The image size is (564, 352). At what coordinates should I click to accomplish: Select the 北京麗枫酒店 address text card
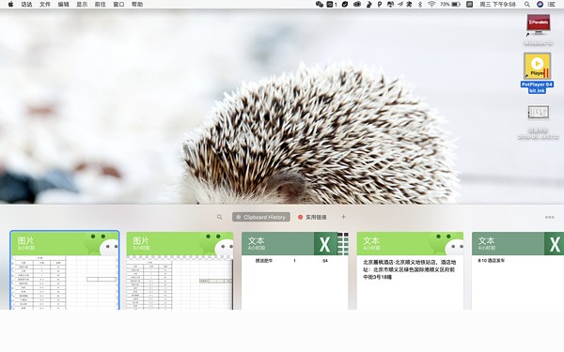[x=410, y=271]
